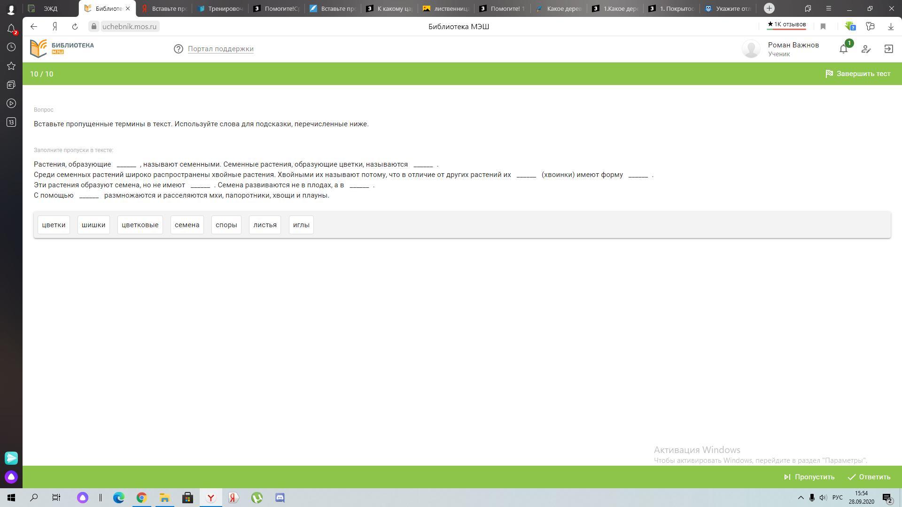Screen dimensions: 902x507
Task: Switch to the 'ЭЖД' browser tab
Action: 51,8
